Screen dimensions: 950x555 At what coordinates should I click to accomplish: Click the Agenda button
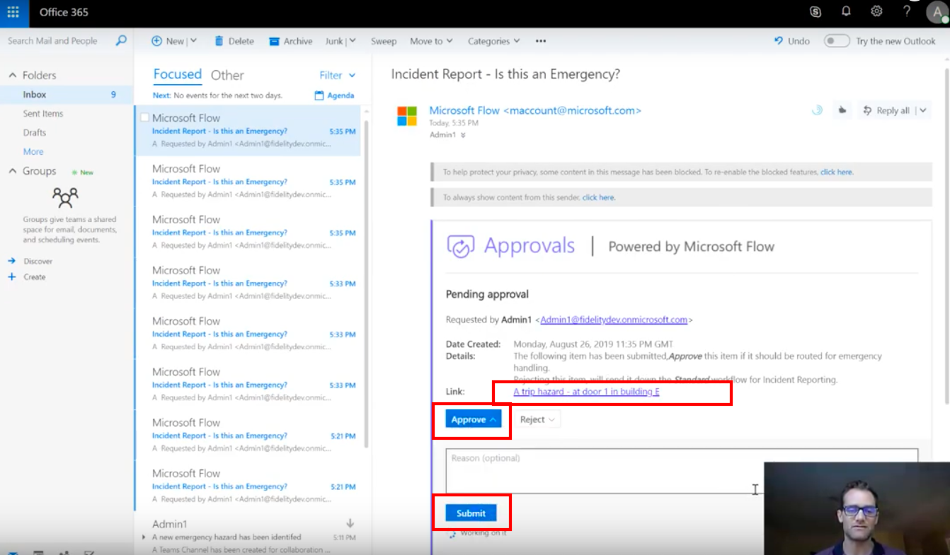click(x=334, y=95)
